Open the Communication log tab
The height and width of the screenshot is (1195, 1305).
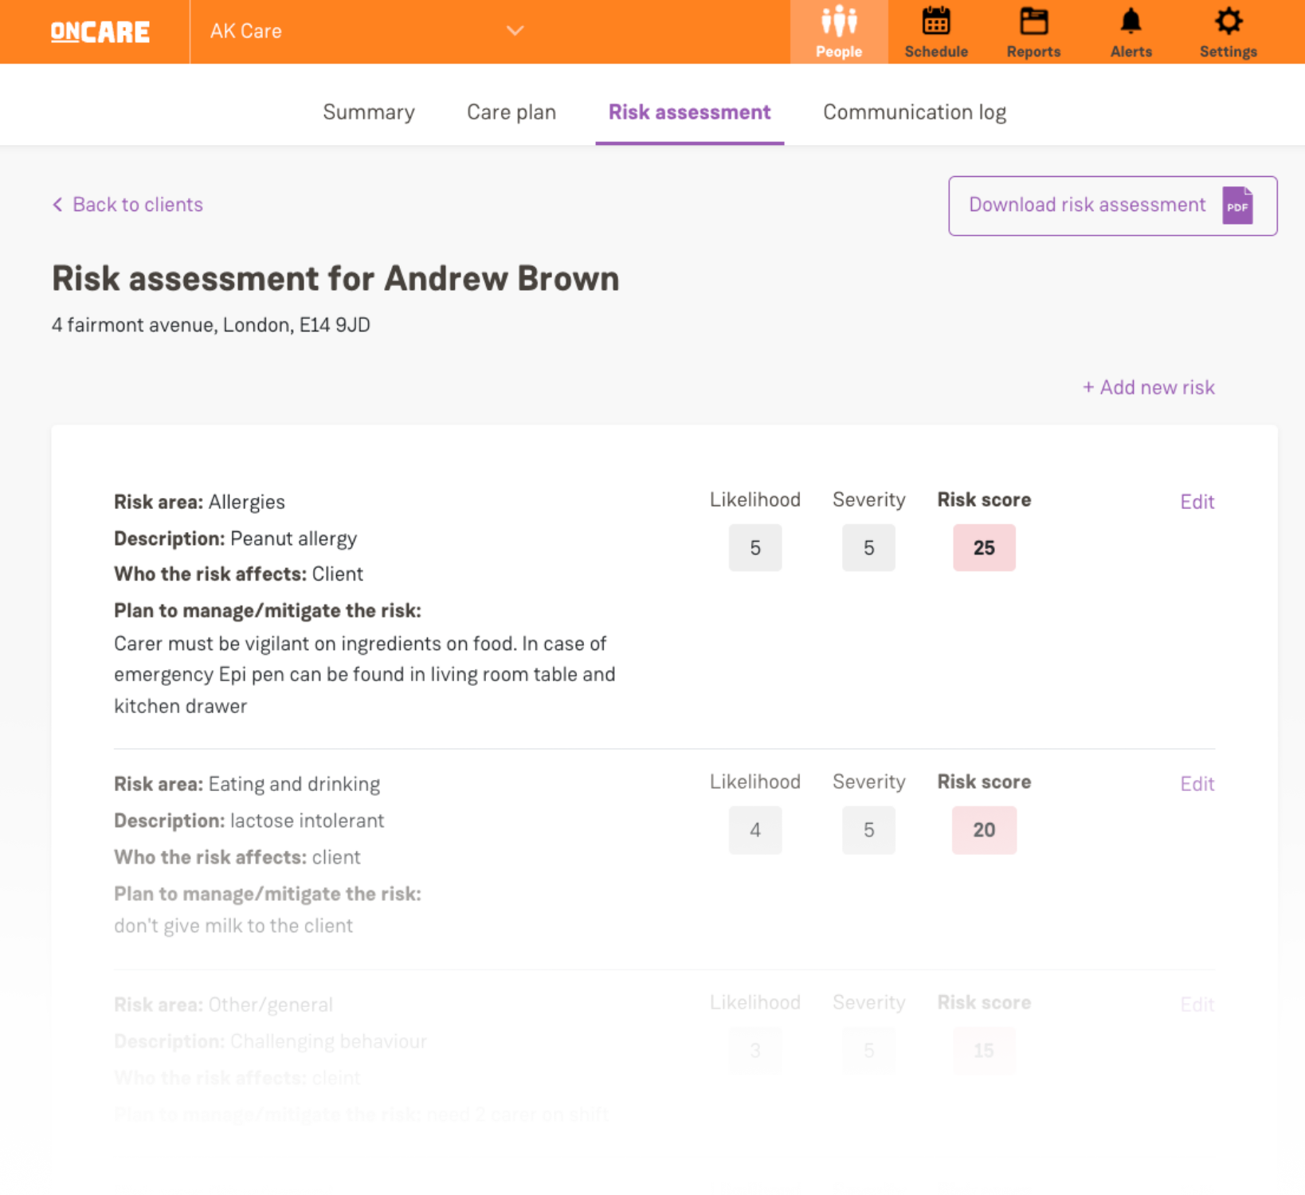pos(914,112)
